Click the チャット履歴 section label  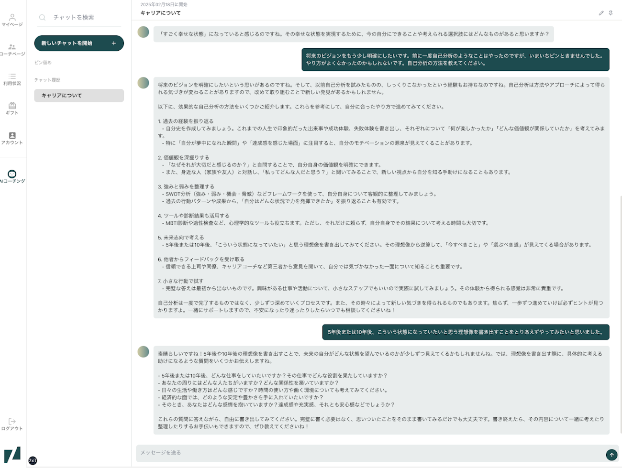[x=47, y=80]
